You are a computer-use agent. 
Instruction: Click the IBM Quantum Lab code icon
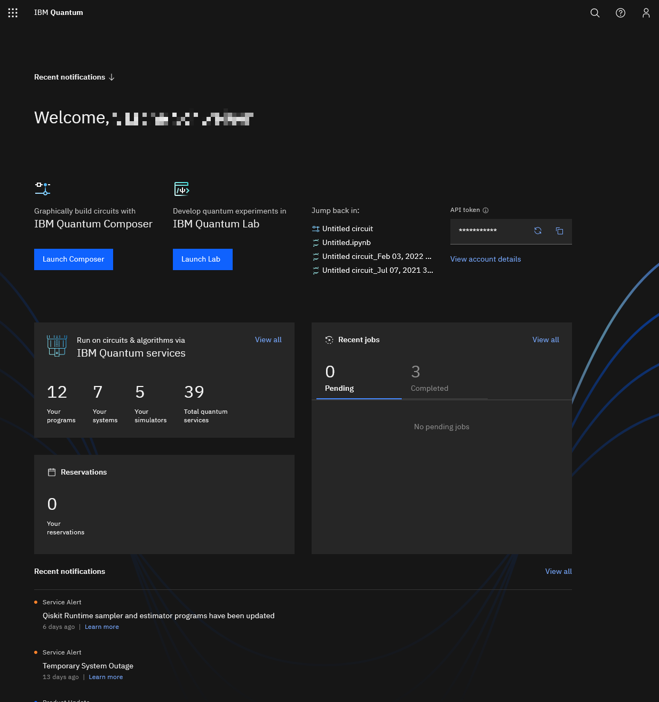pyautogui.click(x=181, y=188)
